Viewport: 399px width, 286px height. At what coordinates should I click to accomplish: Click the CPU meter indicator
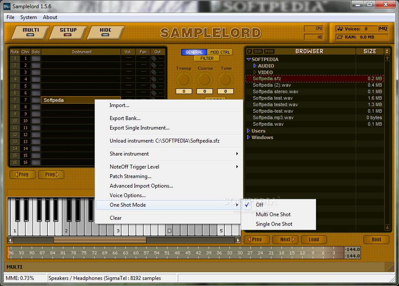click(x=314, y=29)
